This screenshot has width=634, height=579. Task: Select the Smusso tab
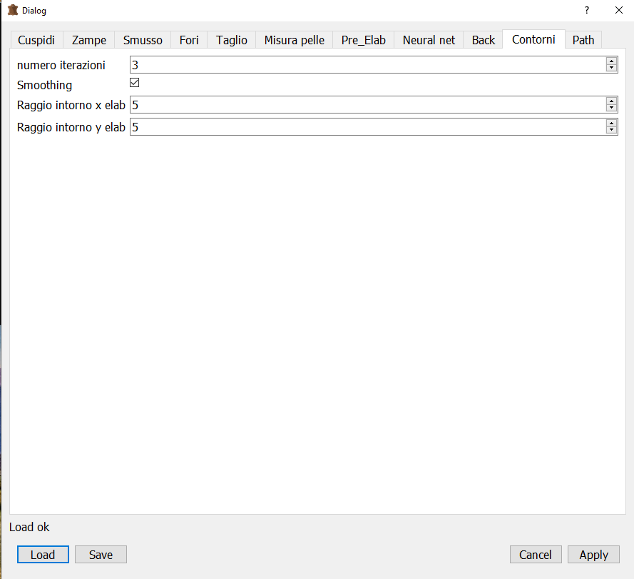click(143, 40)
